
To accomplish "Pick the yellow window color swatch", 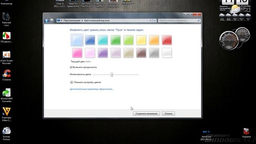I will 141,40.
